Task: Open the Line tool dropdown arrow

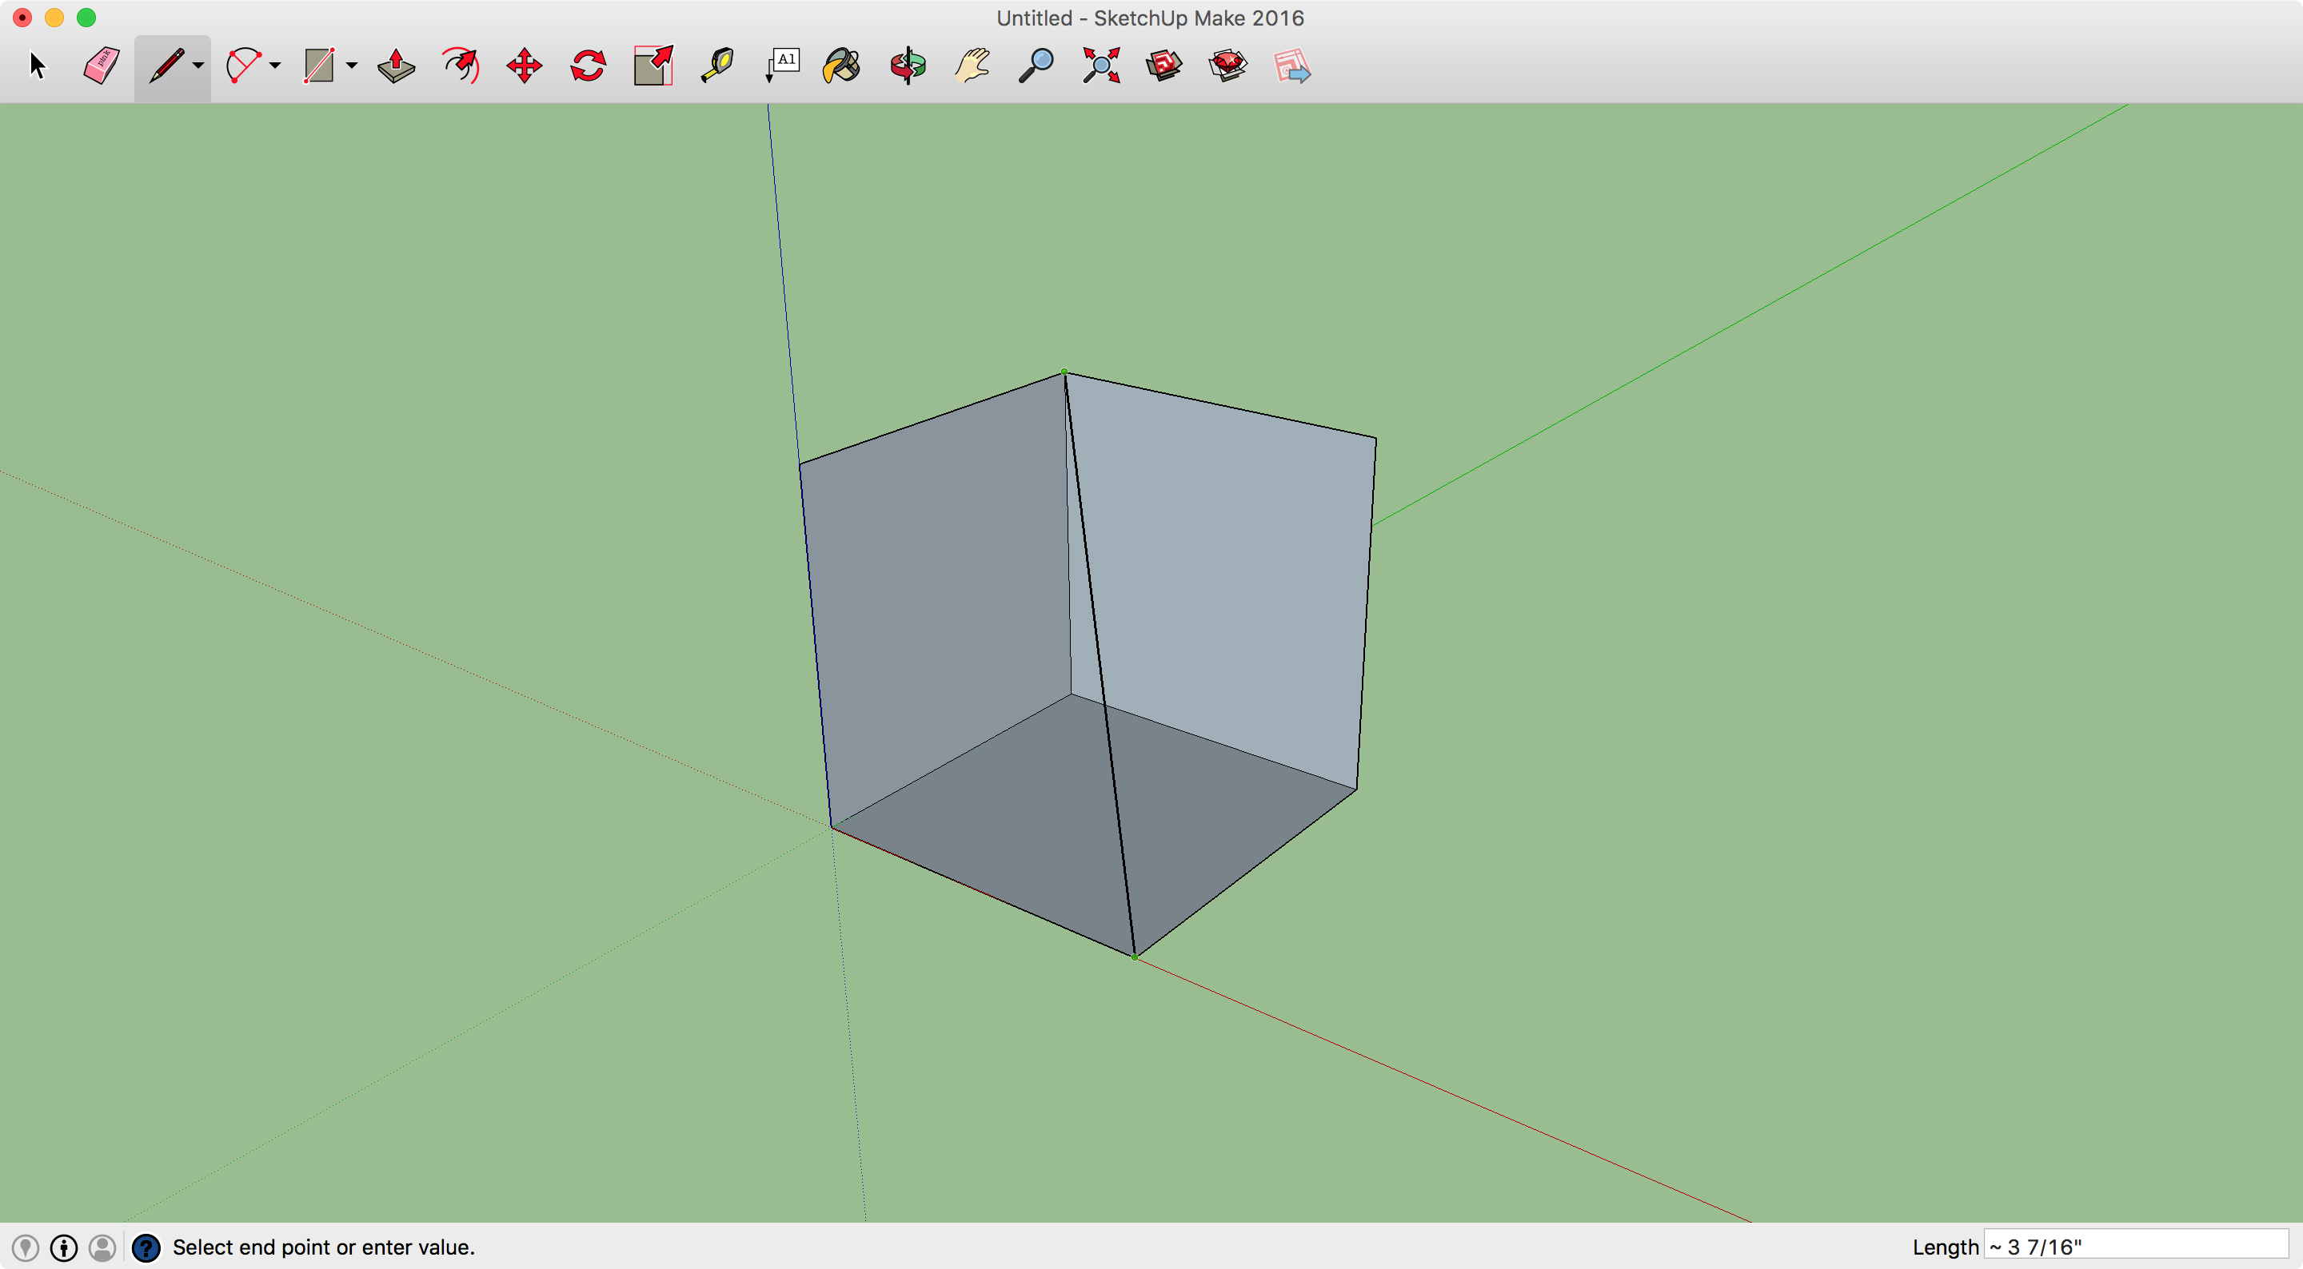Action: 198,66
